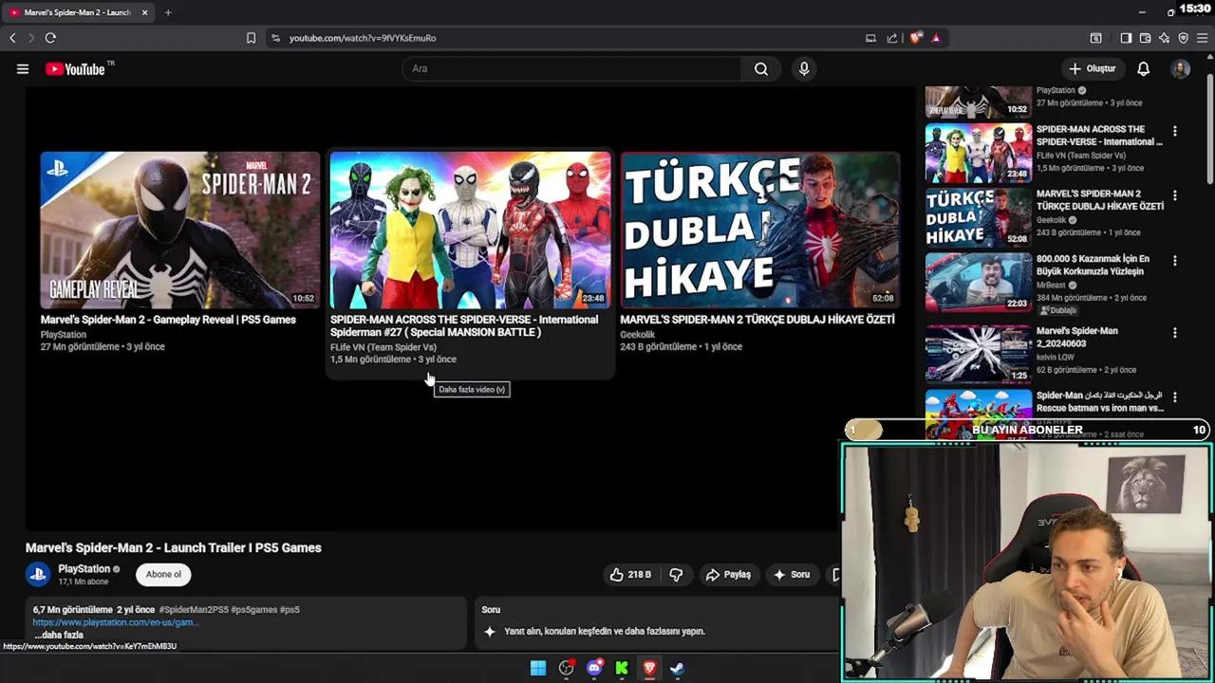1215x683 pixels.
Task: Open Steam from the taskbar
Action: click(677, 668)
